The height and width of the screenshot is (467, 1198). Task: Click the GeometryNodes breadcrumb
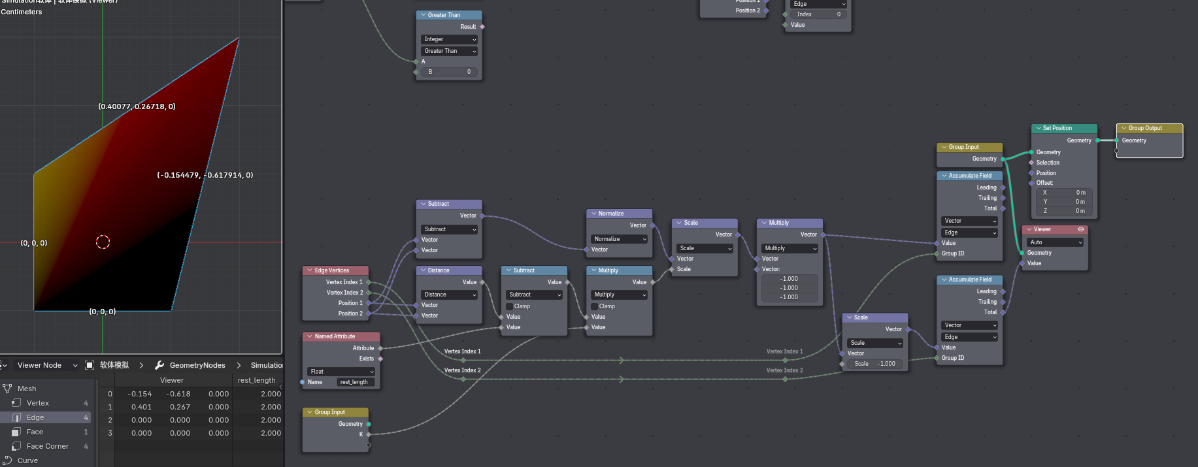[x=197, y=365]
